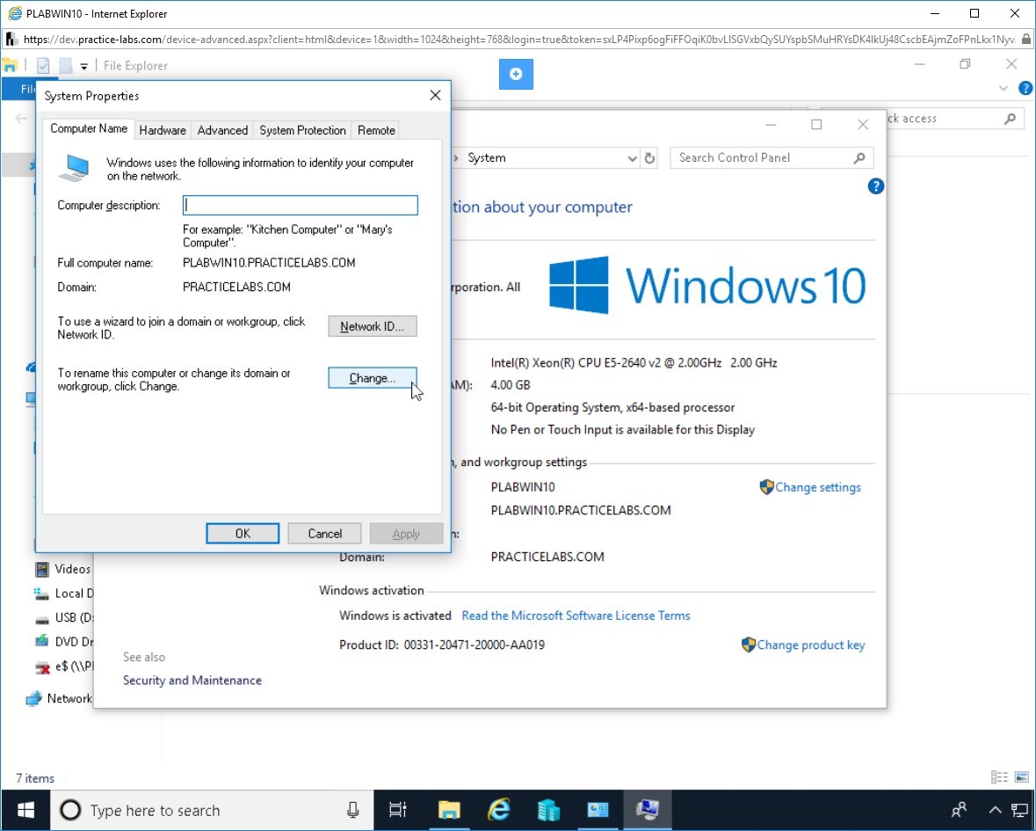Click the File Explorer folder icon in title bar
Viewport: 1036px width, 831px height.
10,65
